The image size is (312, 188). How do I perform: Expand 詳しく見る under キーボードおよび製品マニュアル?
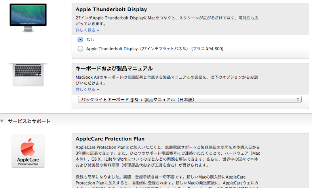[x=88, y=89]
